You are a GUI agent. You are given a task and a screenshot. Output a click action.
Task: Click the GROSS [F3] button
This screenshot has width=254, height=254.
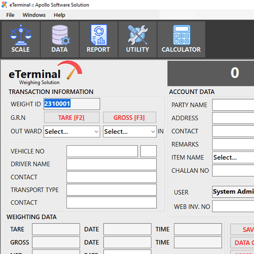(130, 117)
